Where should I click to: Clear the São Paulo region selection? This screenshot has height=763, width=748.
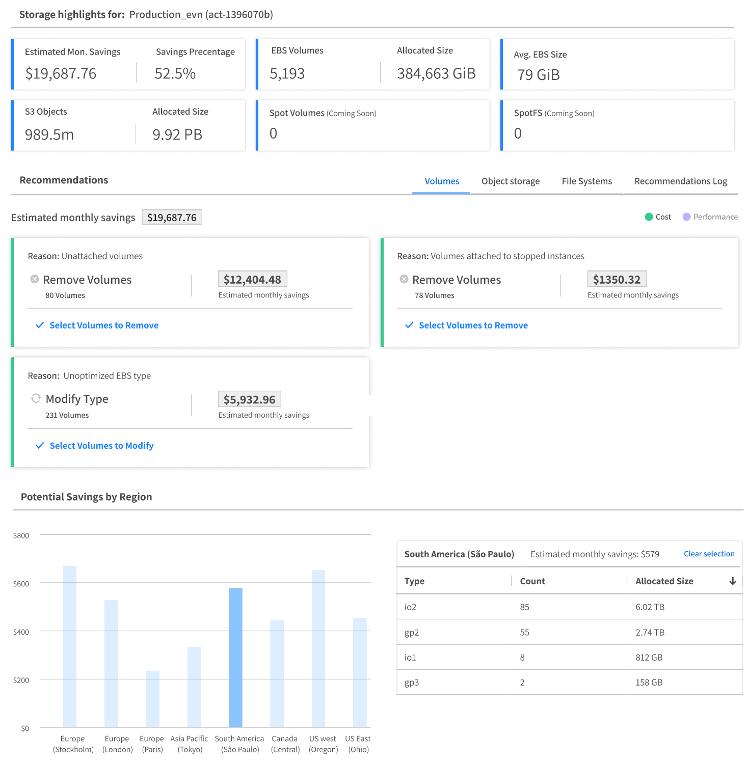[x=709, y=554]
